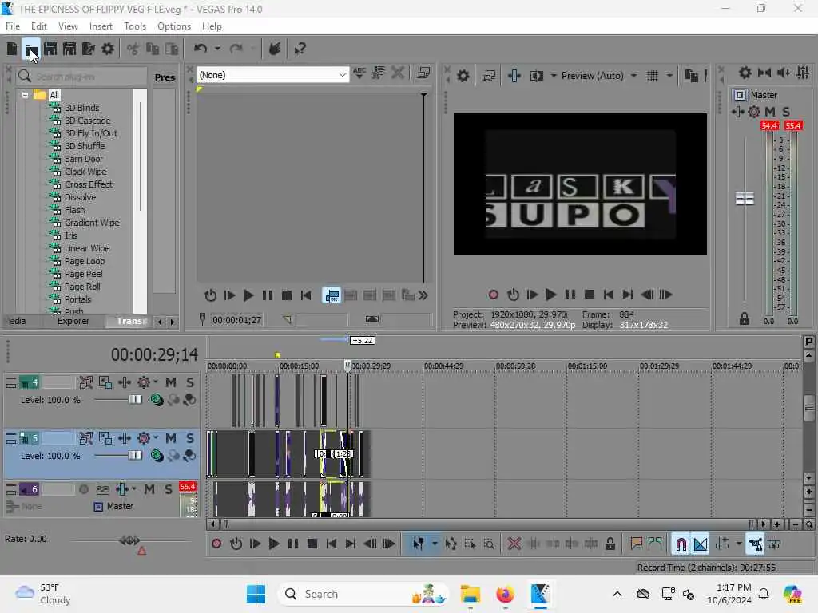818x613 pixels.
Task: Mute video track 4
Action: [x=171, y=382]
